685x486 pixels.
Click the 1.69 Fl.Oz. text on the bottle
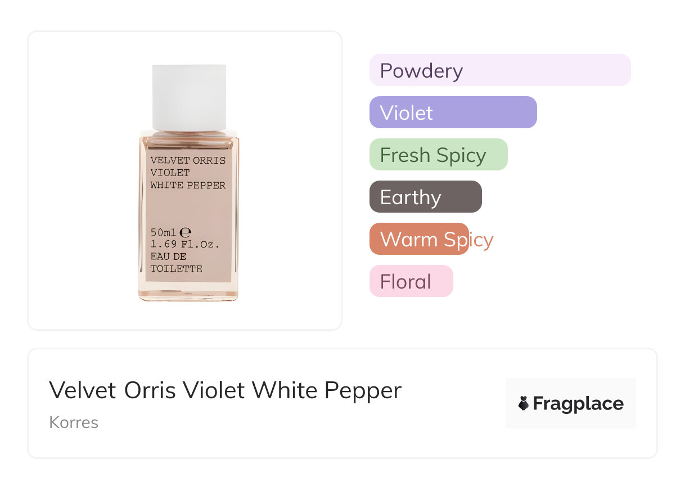pos(184,245)
